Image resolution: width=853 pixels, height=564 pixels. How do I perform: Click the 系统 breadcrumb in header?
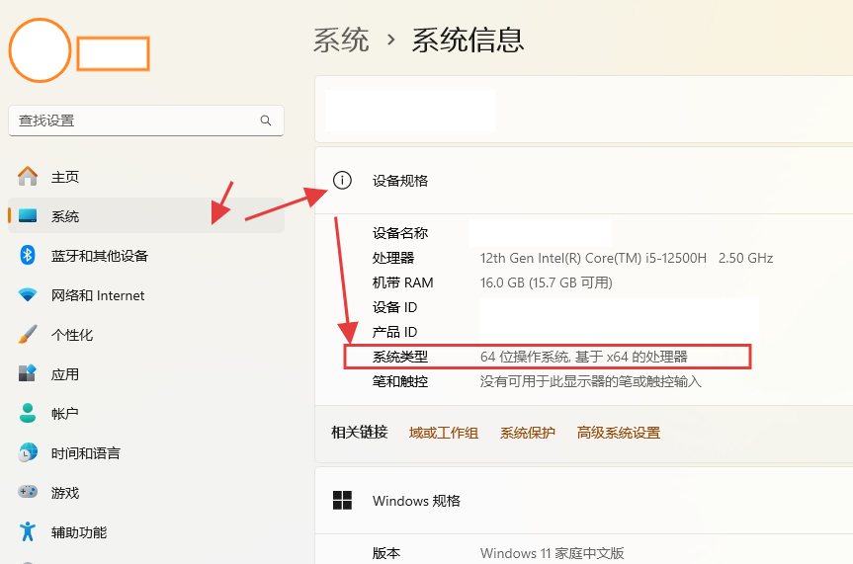pyautogui.click(x=341, y=40)
